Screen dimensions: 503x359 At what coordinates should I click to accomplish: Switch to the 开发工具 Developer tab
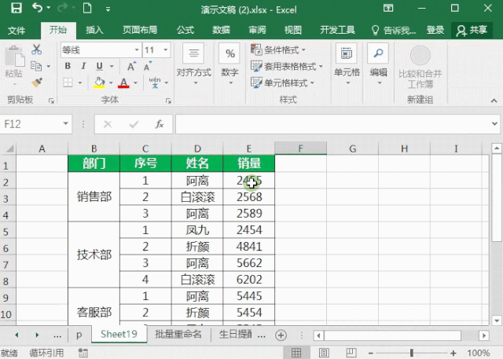coord(337,30)
